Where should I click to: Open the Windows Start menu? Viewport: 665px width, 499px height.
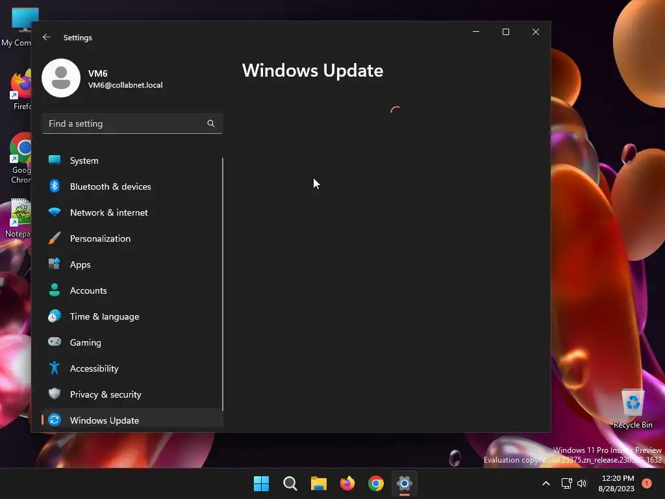pos(261,483)
